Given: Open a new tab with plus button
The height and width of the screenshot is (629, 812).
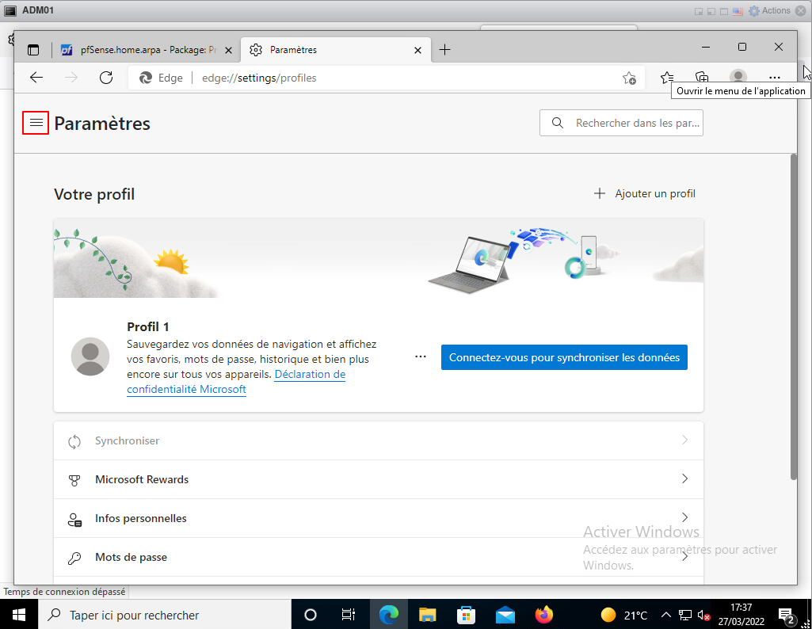Looking at the screenshot, I should pyautogui.click(x=445, y=50).
